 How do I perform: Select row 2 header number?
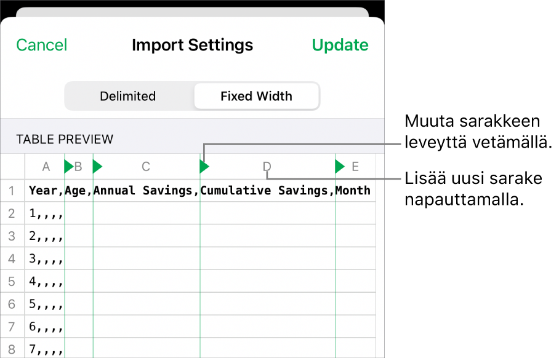pos(12,213)
